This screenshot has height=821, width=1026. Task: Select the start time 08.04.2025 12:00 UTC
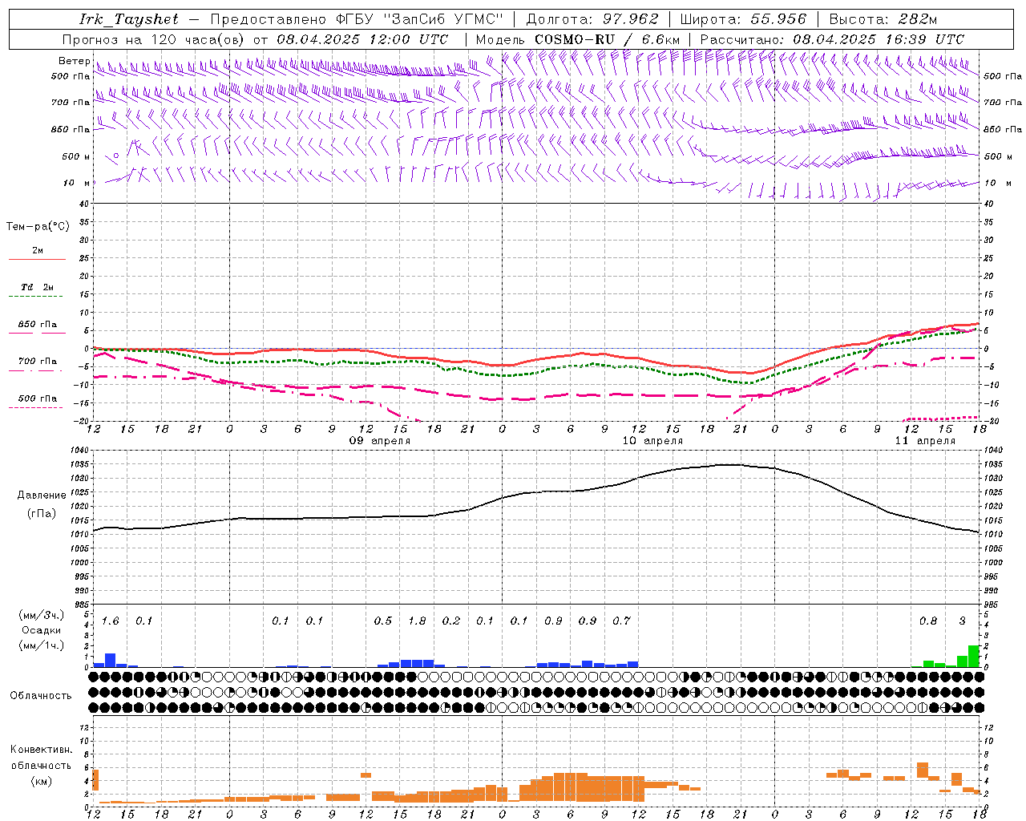click(362, 39)
